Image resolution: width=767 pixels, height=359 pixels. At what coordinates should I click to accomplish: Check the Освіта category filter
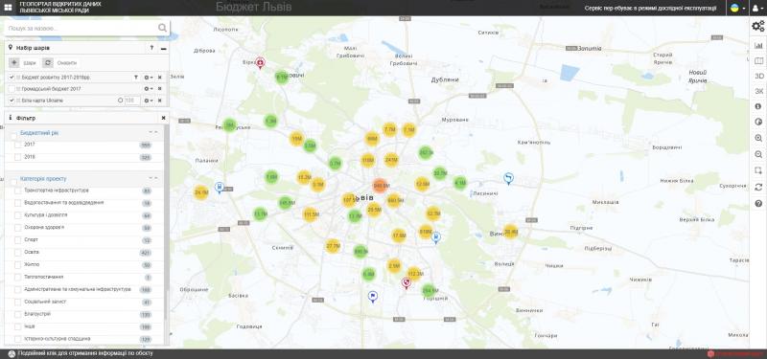[x=17, y=253]
